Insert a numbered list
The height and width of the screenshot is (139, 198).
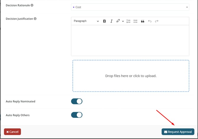[x=129, y=21]
